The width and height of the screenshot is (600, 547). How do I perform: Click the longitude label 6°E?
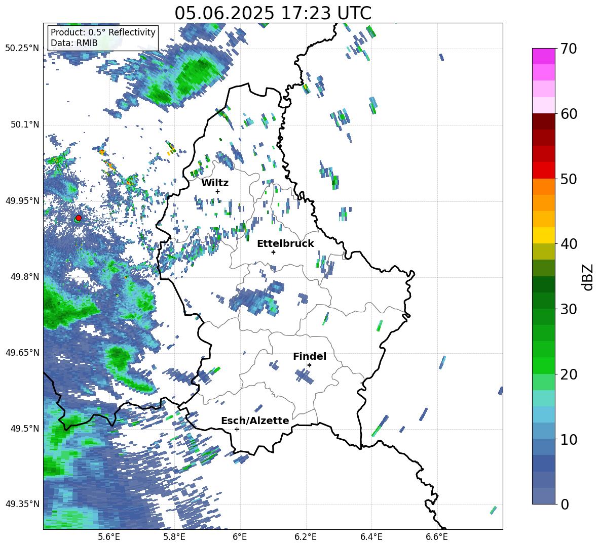pos(240,537)
